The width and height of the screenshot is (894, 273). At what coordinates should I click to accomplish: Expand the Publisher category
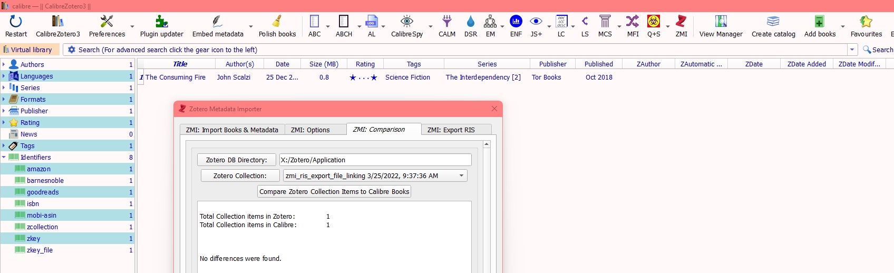(4, 111)
